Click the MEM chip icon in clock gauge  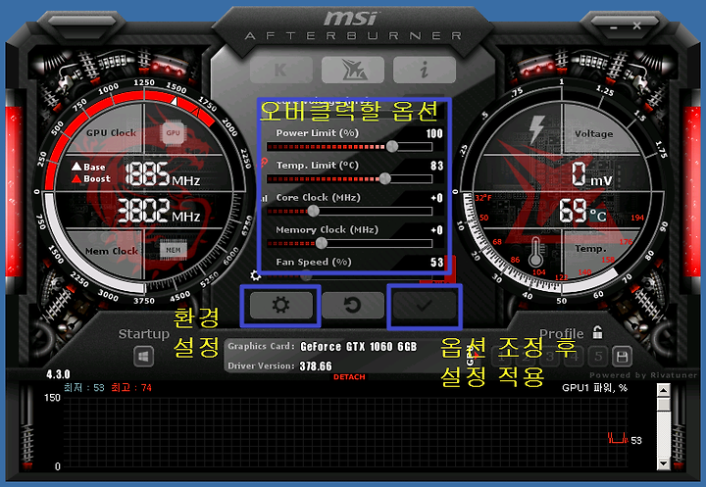(x=174, y=250)
